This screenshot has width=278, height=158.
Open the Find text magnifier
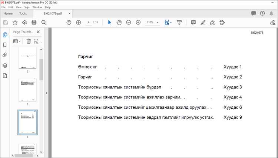click(44, 23)
